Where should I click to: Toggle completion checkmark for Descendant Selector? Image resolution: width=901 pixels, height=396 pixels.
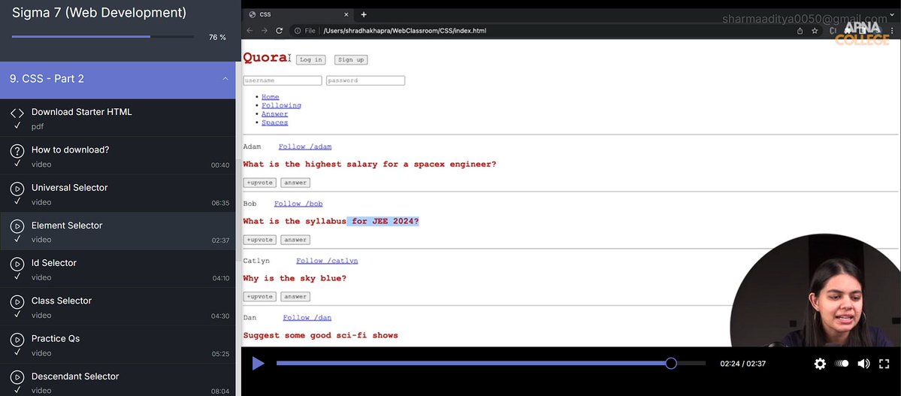[x=17, y=390]
